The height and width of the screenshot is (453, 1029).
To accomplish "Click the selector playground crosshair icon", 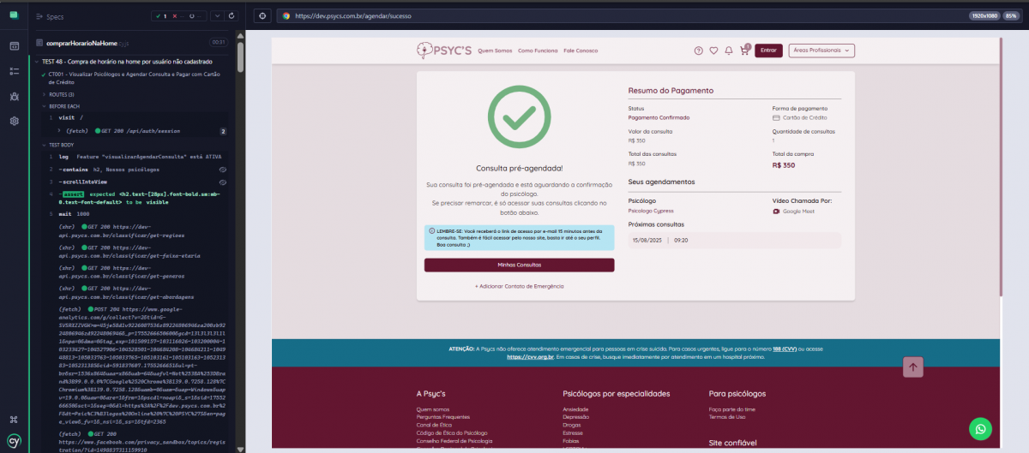I will point(263,15).
